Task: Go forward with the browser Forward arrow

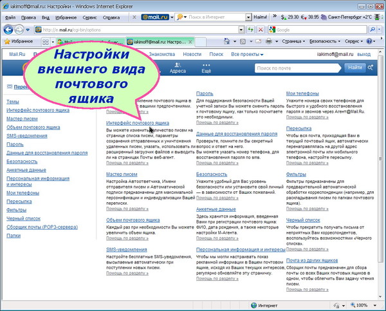Action: coord(19,30)
